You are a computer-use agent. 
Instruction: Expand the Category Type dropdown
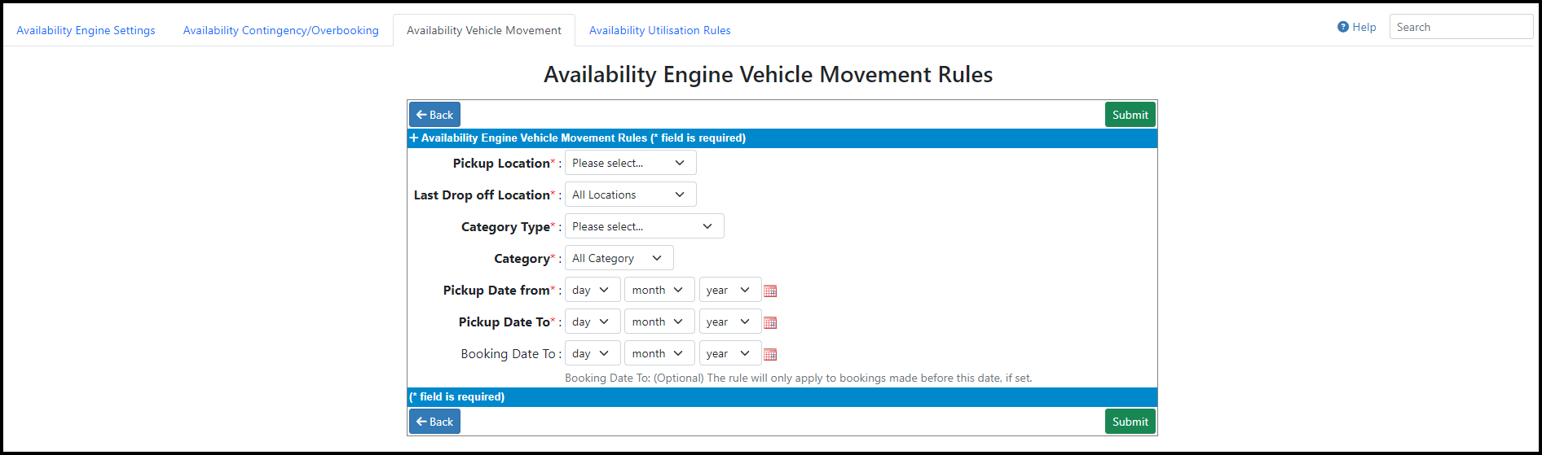coord(645,226)
